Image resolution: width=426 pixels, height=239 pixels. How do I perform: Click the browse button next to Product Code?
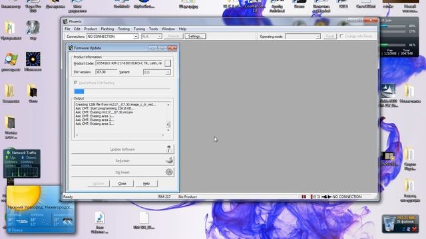coord(168,63)
